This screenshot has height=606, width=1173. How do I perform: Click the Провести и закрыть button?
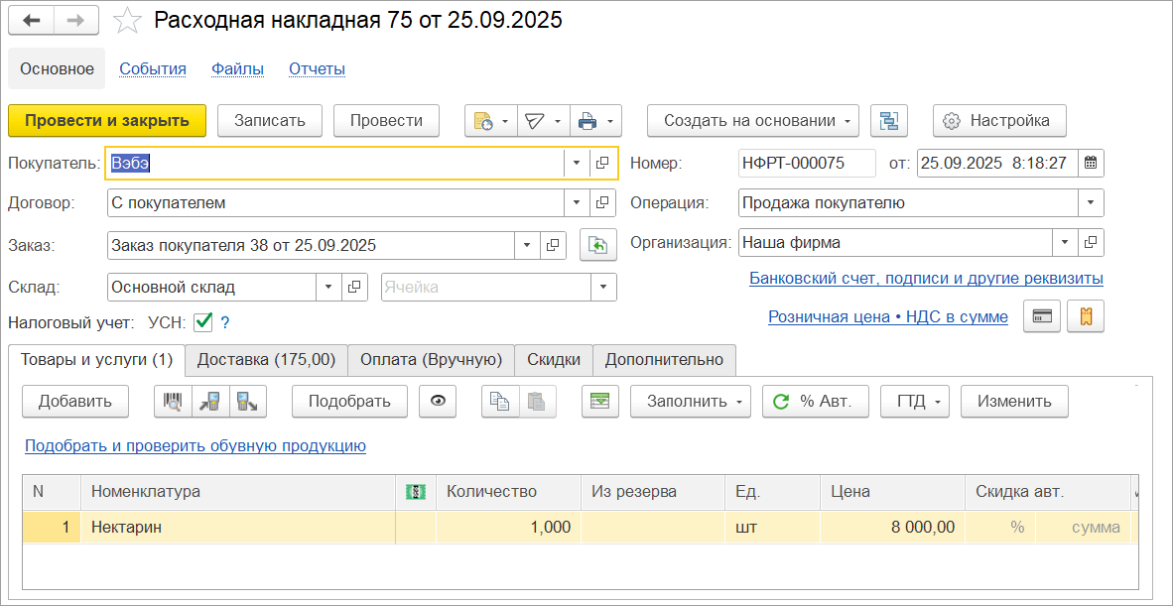click(x=106, y=120)
